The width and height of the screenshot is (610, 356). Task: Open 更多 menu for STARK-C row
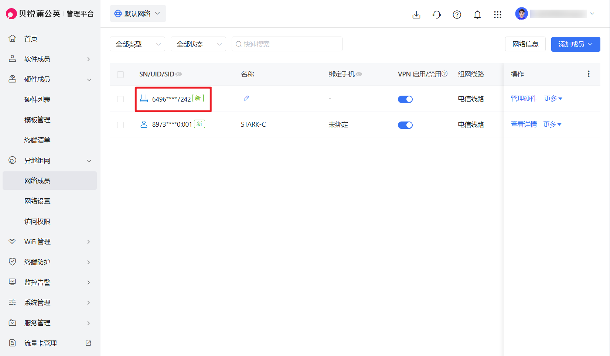(552, 124)
